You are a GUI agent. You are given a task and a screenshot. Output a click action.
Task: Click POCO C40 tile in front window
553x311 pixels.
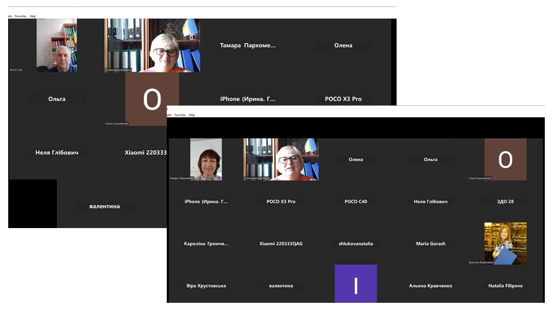356,202
